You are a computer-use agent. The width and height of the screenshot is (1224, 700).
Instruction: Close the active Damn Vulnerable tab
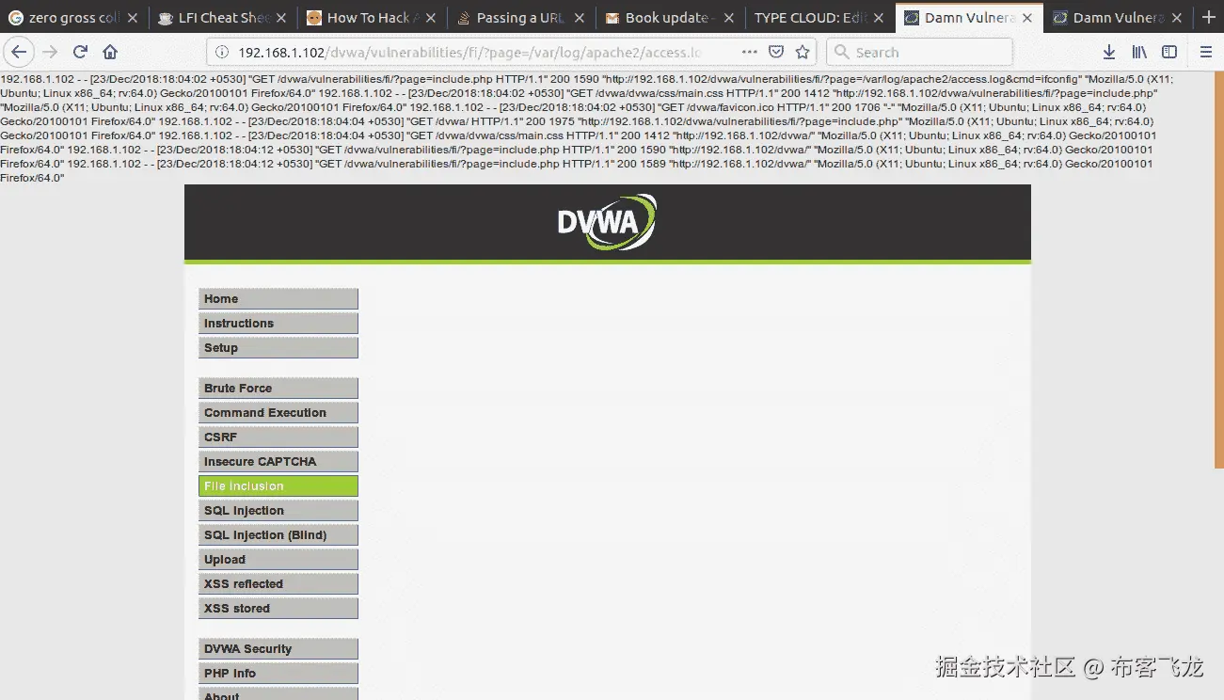click(1027, 17)
